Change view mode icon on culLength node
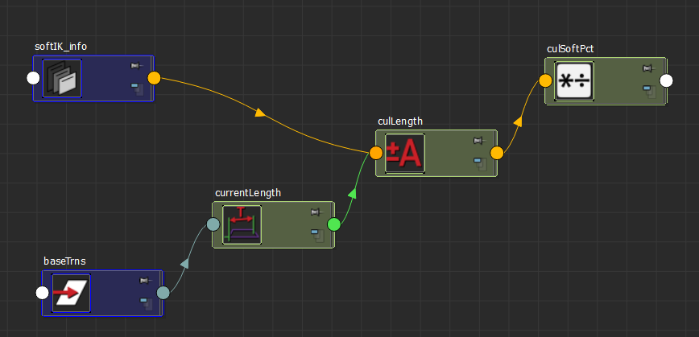The image size is (699, 337). [x=480, y=163]
